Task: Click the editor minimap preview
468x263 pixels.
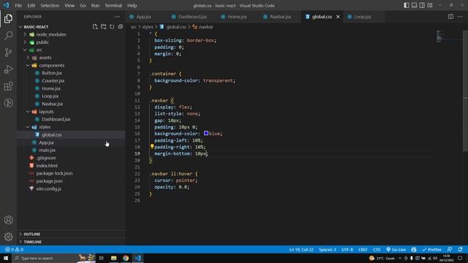Action: pos(439,37)
